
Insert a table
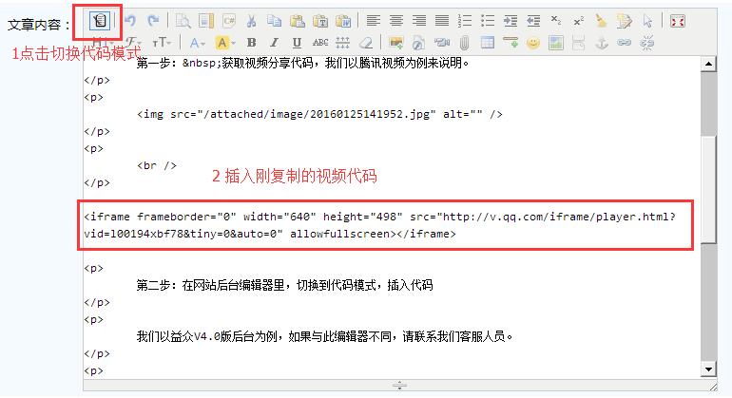point(488,43)
